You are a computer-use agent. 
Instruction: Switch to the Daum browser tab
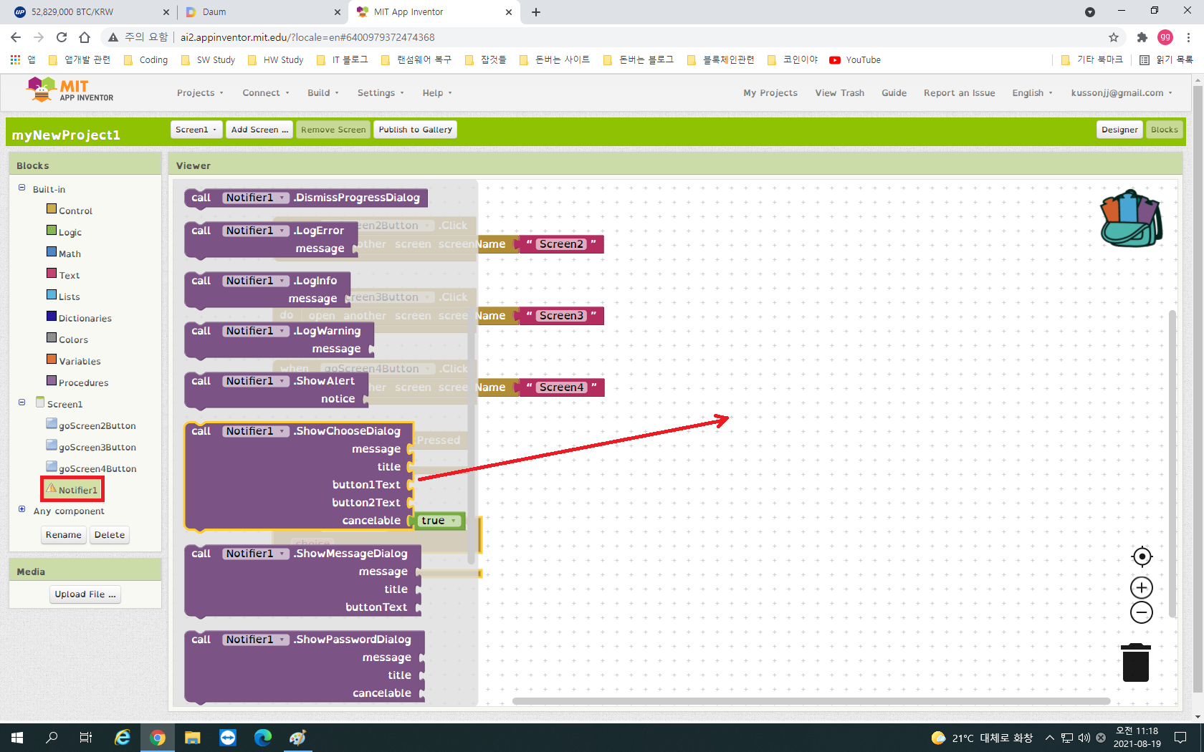point(262,12)
